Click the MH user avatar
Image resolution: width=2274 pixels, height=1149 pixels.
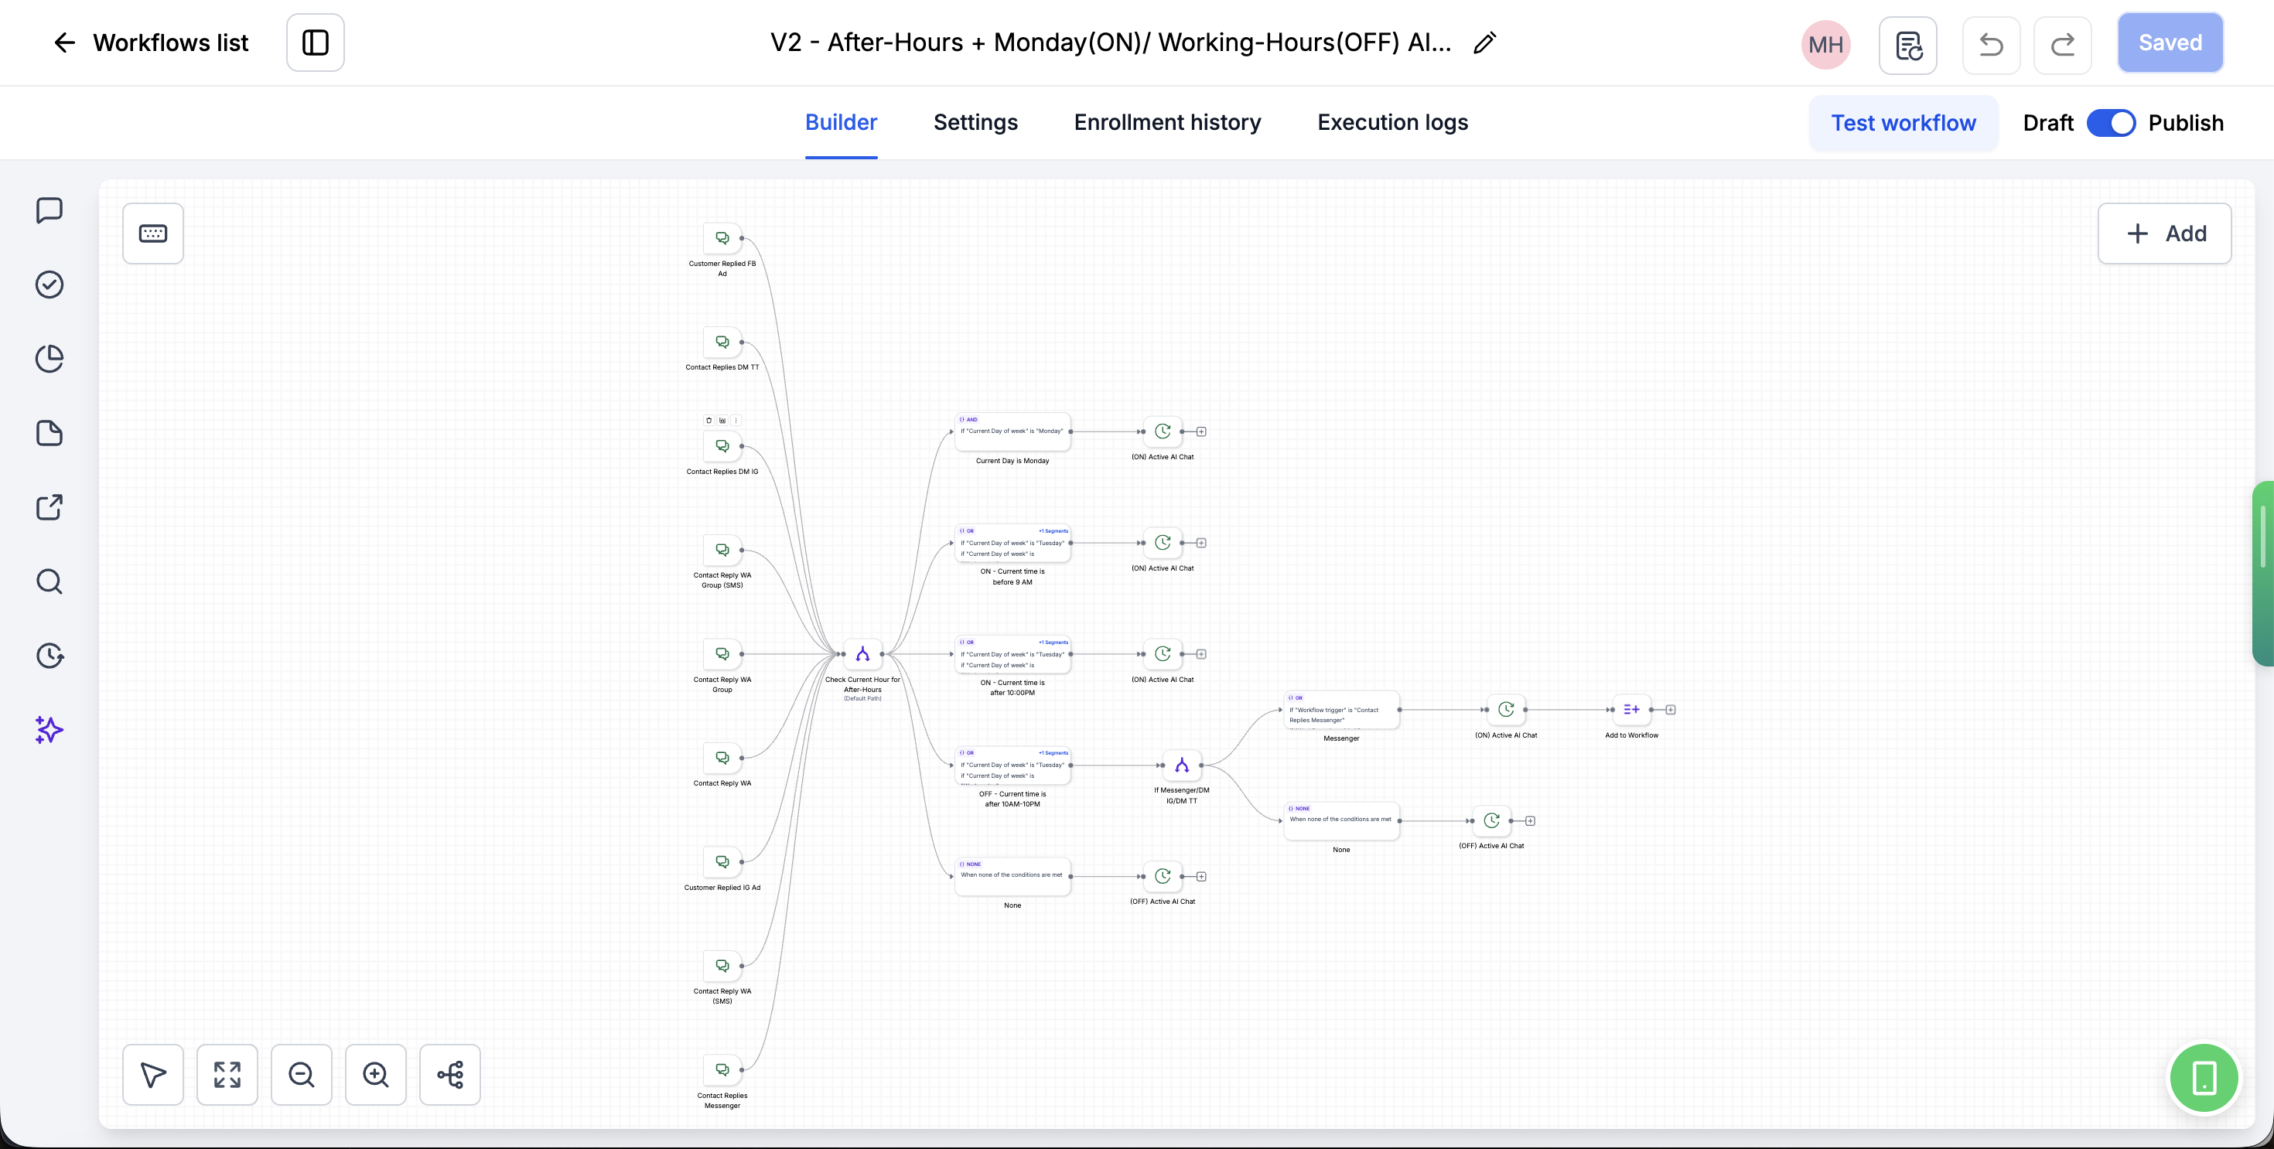[1825, 45]
